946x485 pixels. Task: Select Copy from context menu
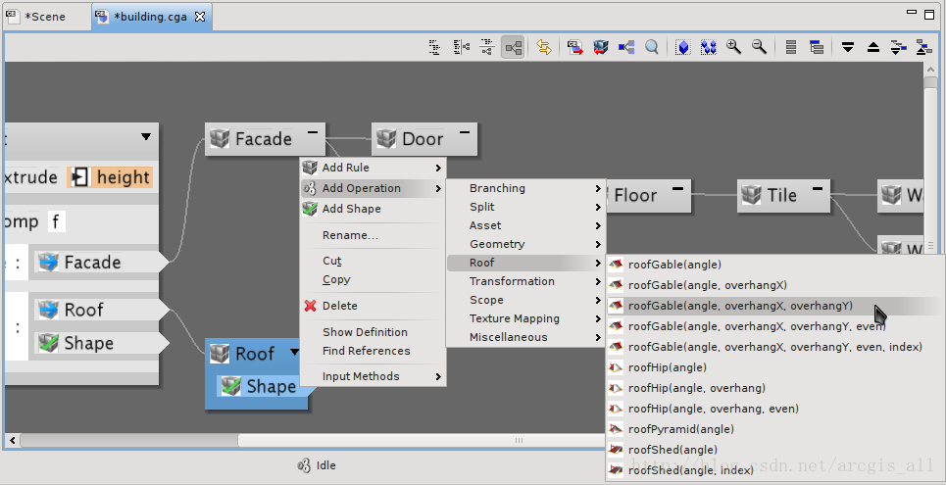(373, 279)
